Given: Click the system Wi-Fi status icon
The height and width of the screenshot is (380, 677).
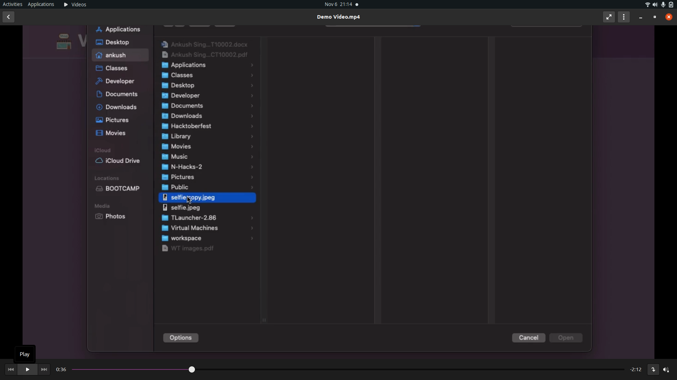Looking at the screenshot, I should click(647, 5).
